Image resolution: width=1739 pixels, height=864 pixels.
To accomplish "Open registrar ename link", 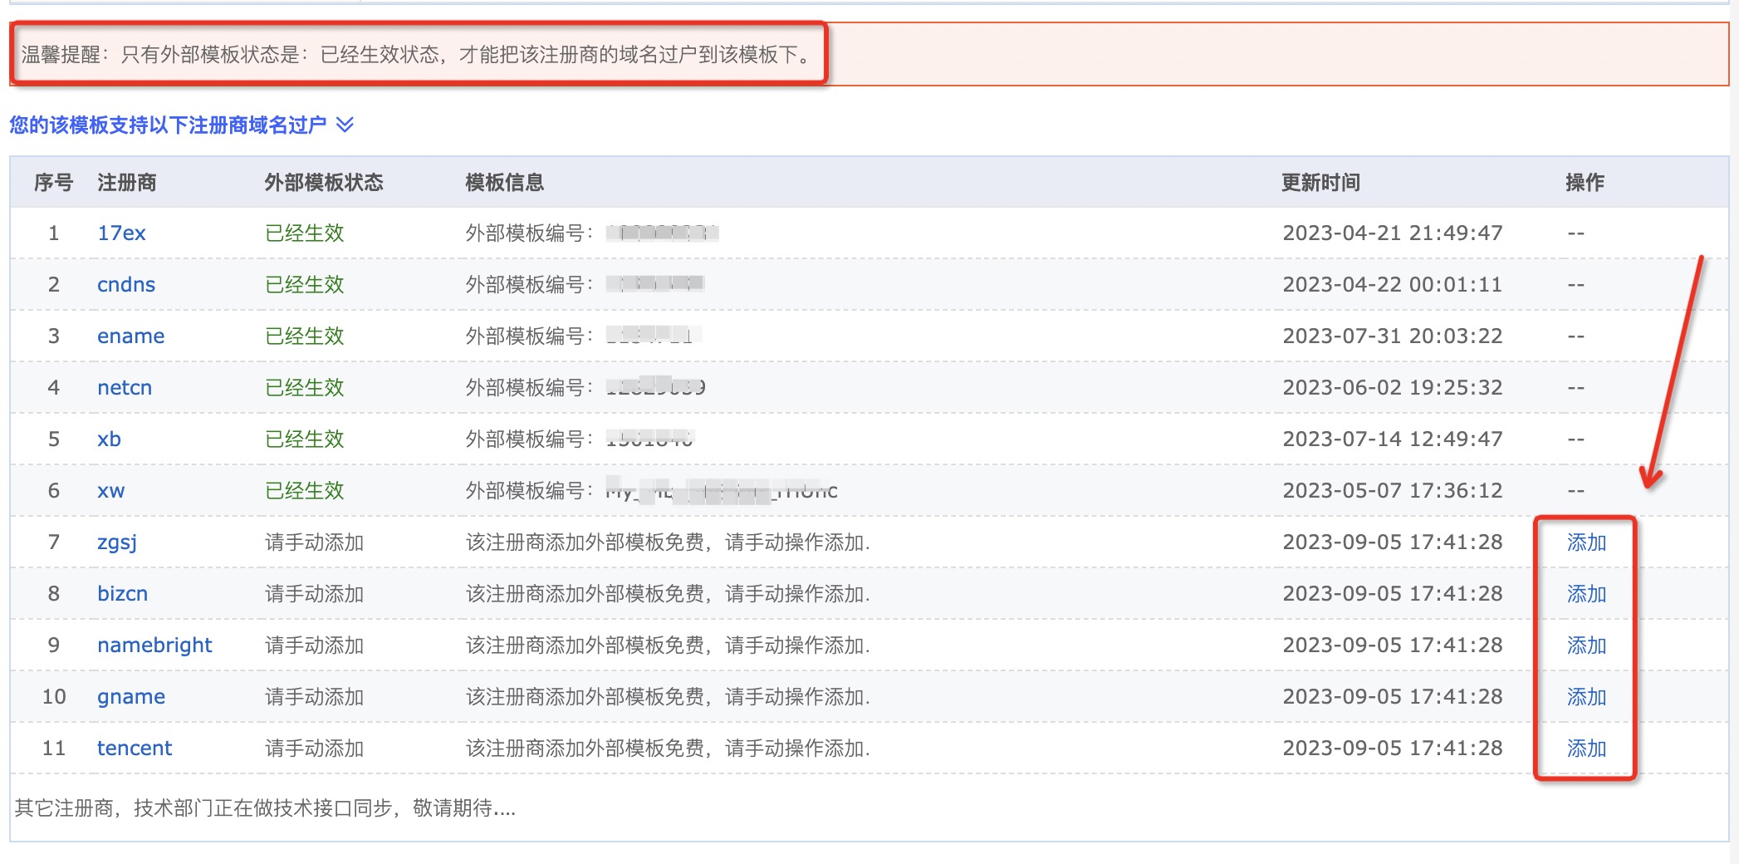I will point(130,336).
